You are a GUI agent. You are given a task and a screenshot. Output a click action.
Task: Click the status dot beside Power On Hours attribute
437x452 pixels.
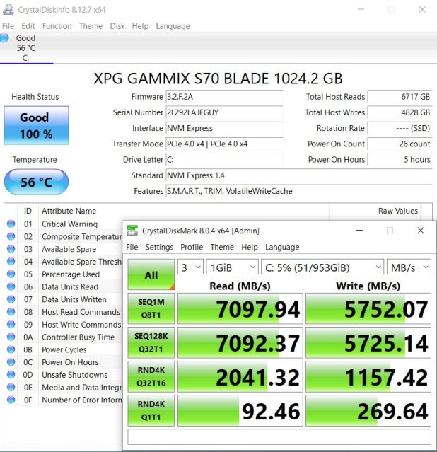(11, 362)
